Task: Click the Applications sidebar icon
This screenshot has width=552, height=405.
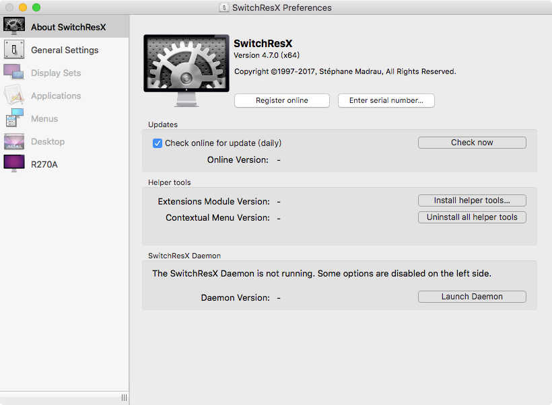Action: (x=14, y=95)
